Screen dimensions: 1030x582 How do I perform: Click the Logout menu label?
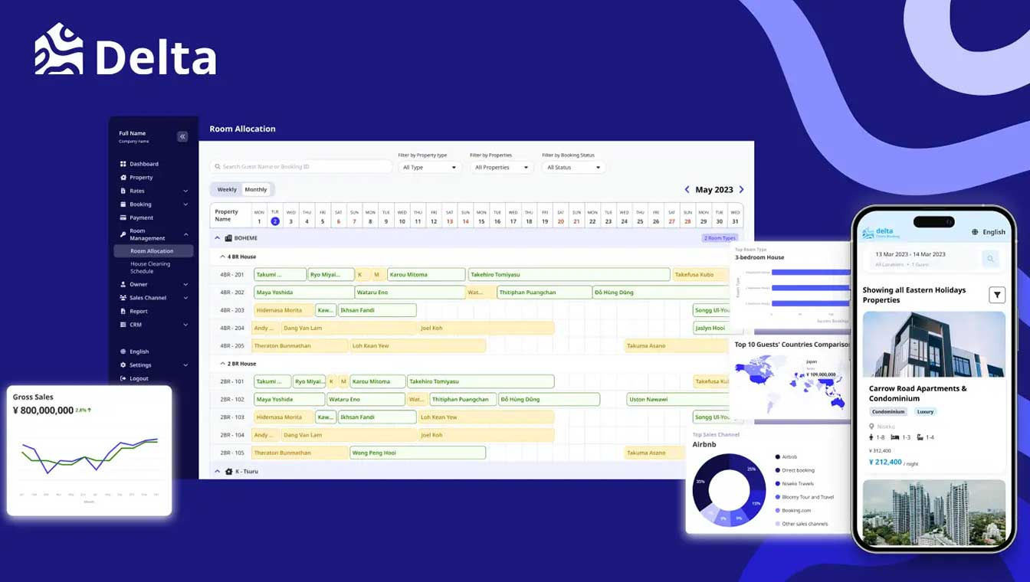click(x=139, y=378)
